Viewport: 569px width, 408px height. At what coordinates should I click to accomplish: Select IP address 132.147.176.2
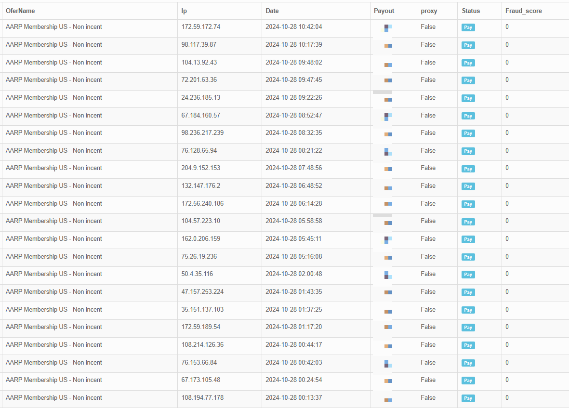[x=201, y=185]
